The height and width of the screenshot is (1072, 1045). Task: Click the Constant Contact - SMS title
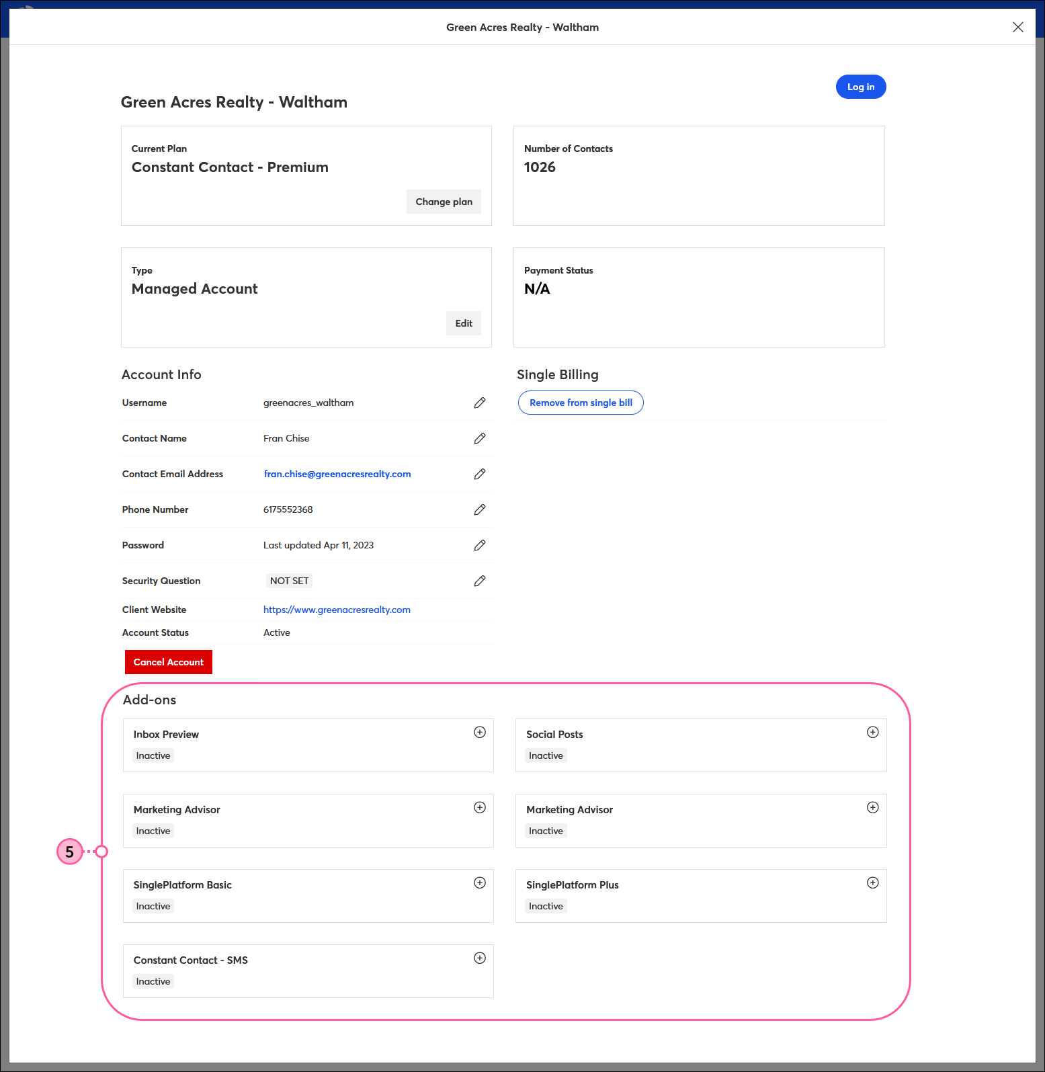191,960
